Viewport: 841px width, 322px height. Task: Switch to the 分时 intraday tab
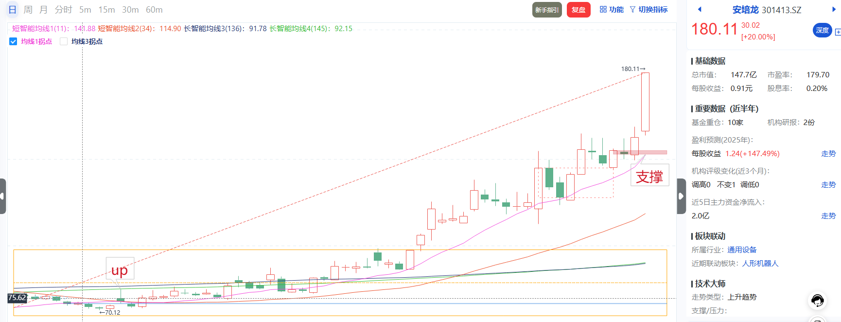63,10
